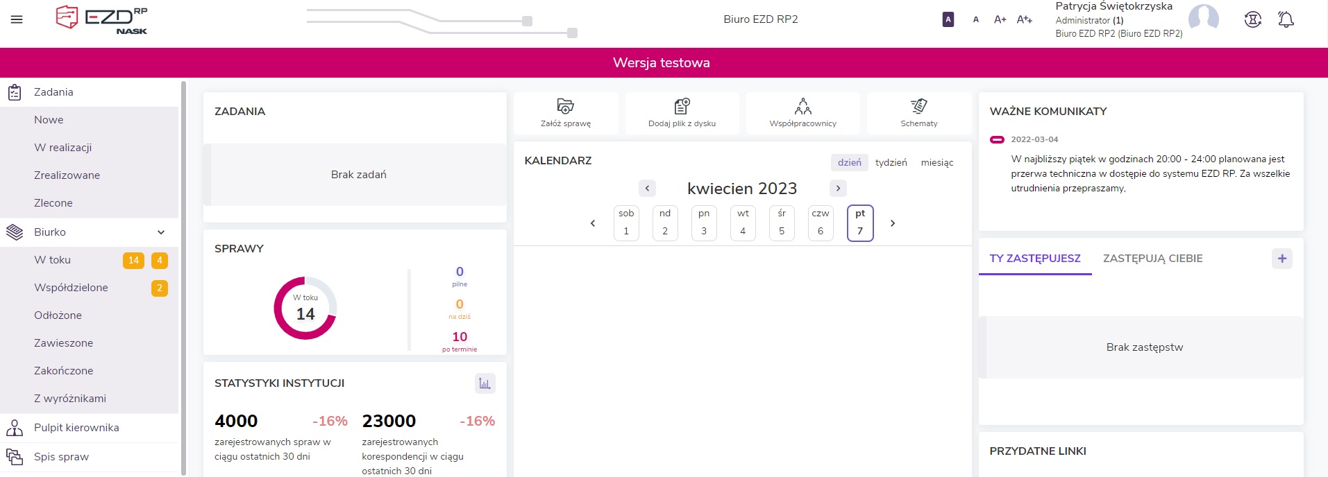Open the Pulpit kierownika menu item

click(x=76, y=428)
